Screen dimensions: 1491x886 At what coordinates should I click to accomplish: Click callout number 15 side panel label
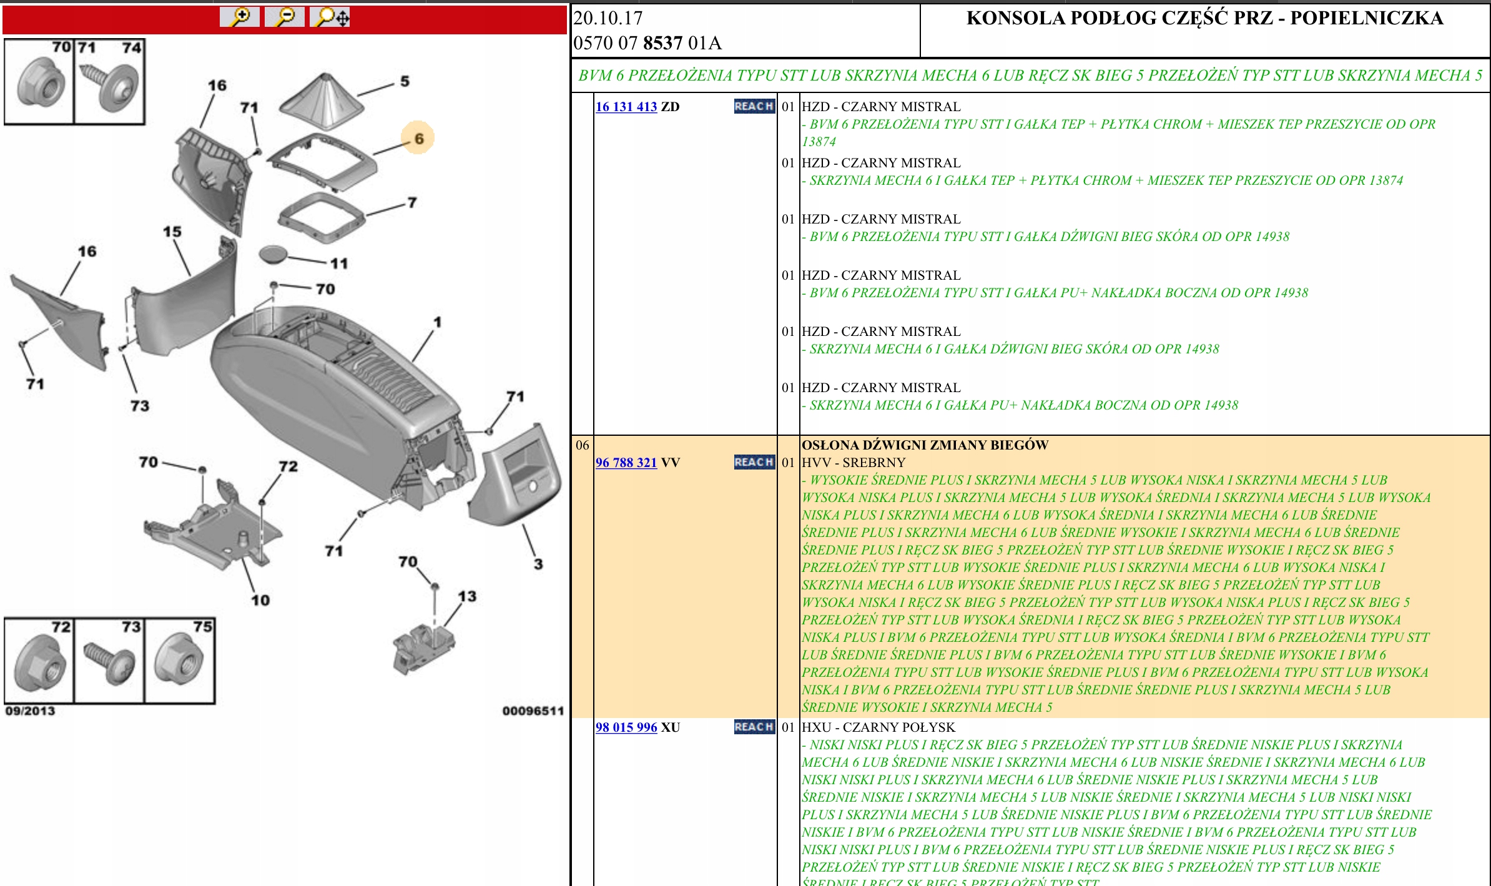[172, 232]
